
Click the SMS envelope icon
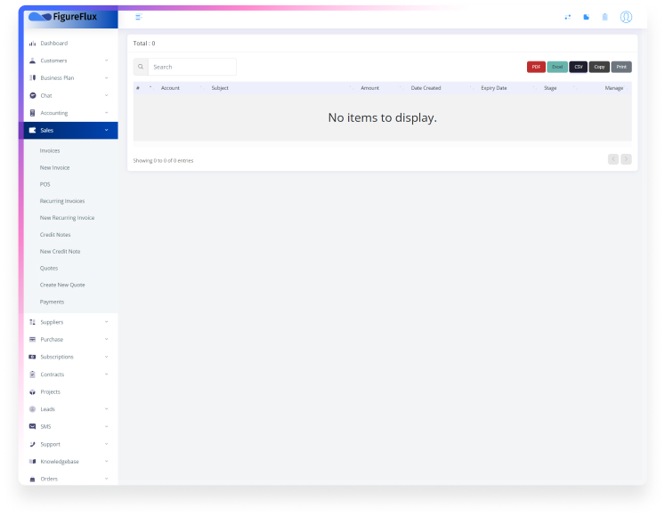(33, 426)
